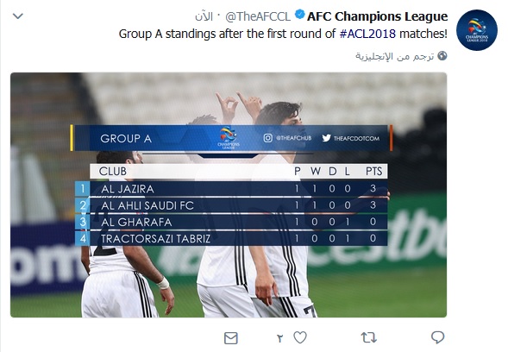Click the Twitter bird icon in the banner
This screenshot has width=508, height=352.
pyautogui.click(x=326, y=138)
